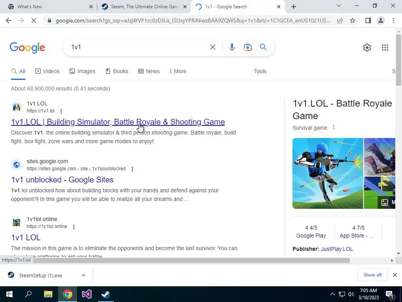Click the 1v1.LOL result favicon
This screenshot has width=402, height=302.
coord(16,107)
